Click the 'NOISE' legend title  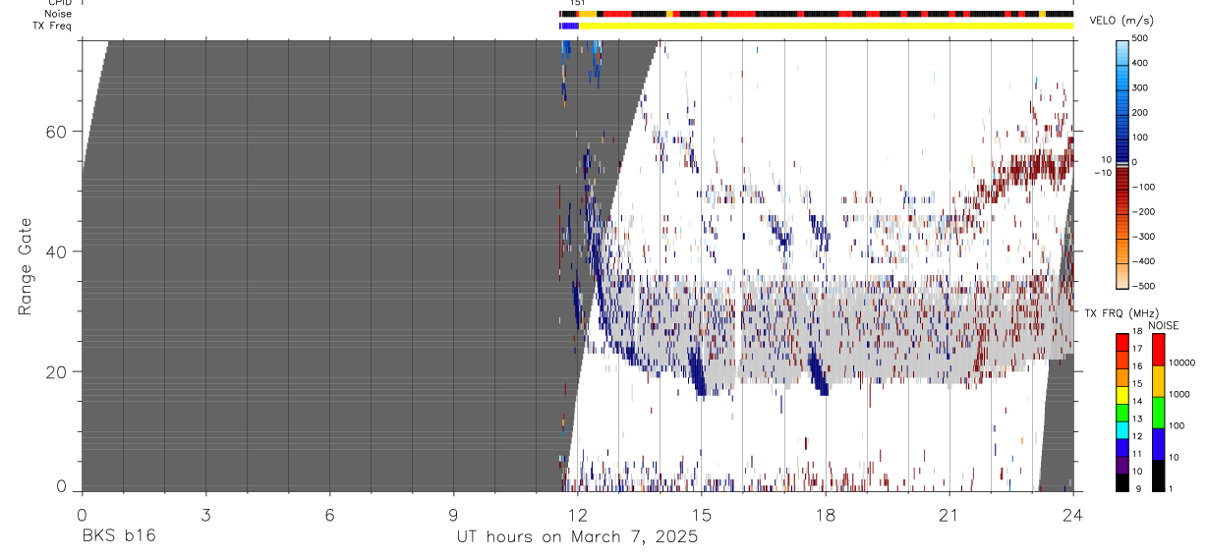pos(1163,325)
